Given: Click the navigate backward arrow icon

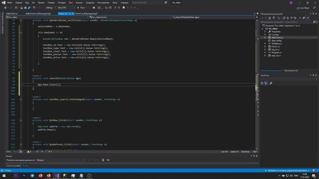Looking at the screenshot, I should (x=5, y=8).
